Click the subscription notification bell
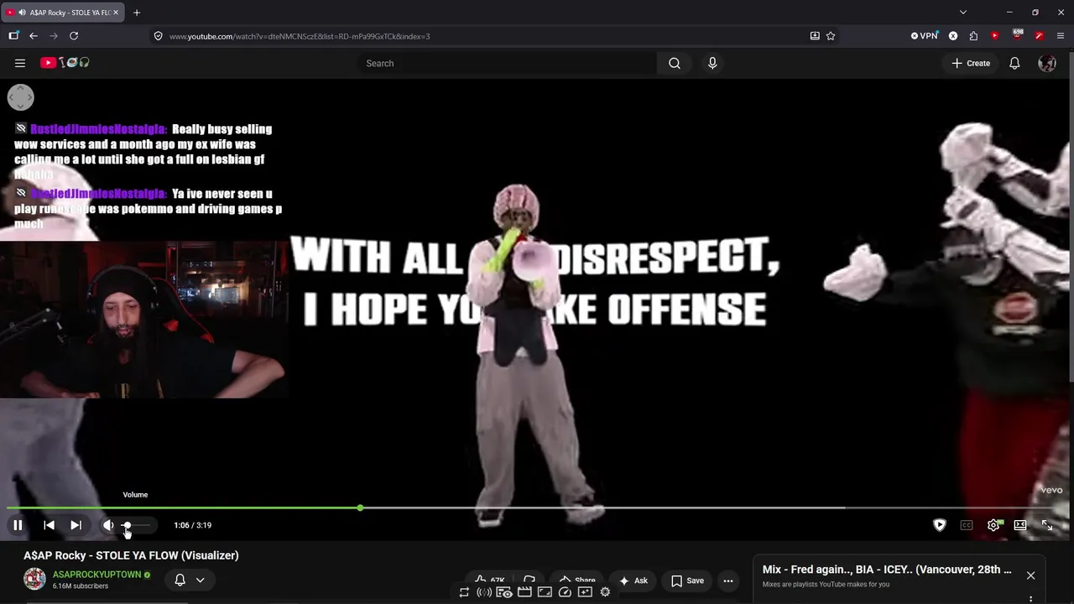The width and height of the screenshot is (1074, 604). click(x=180, y=580)
